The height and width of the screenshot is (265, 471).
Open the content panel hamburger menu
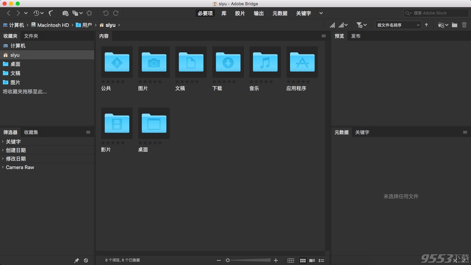[x=324, y=36]
